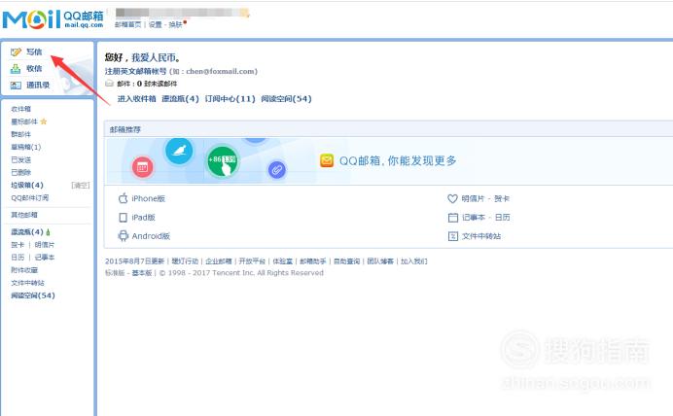Open QQ邮件订阅 in the sidebar
673x416 pixels.
tap(29, 197)
